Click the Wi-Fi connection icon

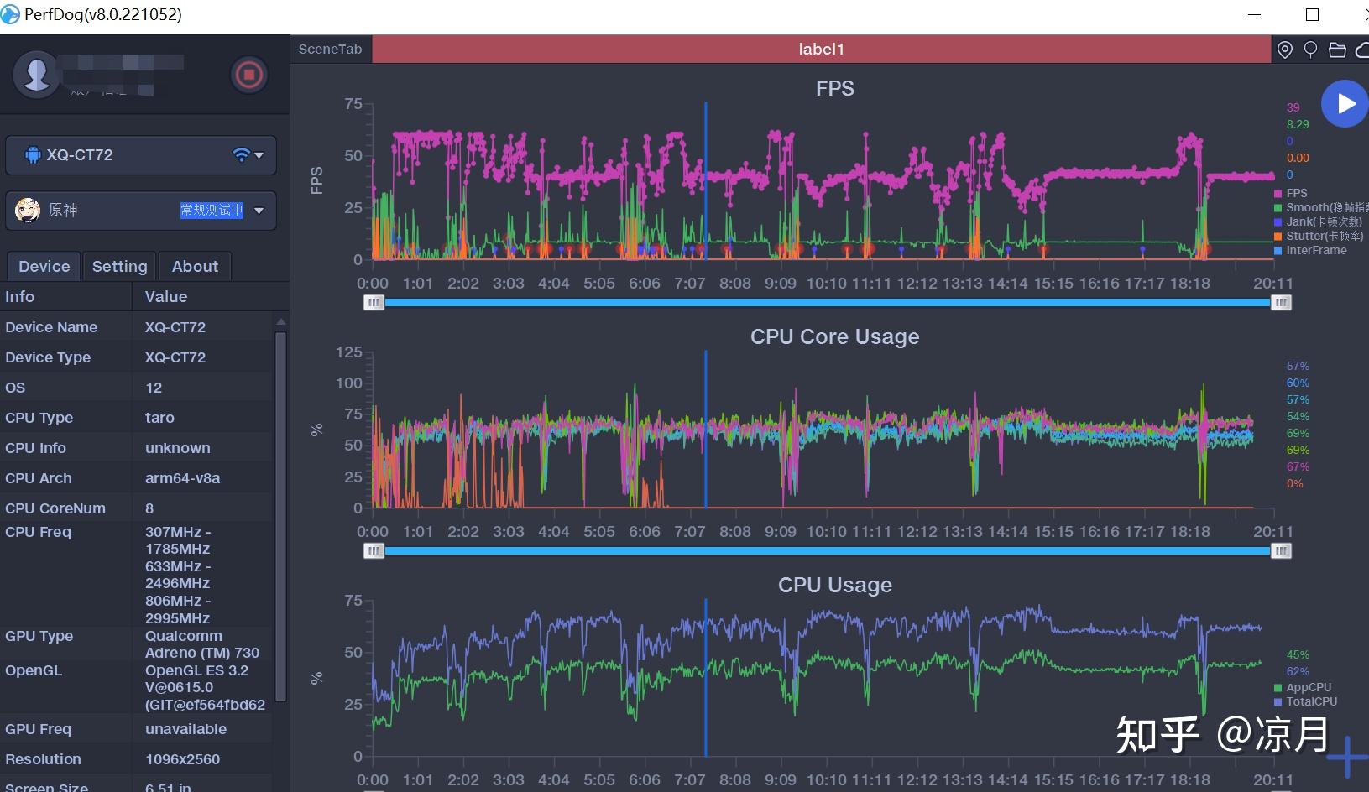pyautogui.click(x=241, y=154)
